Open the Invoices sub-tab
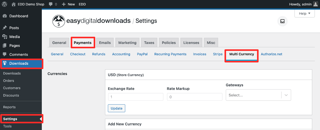 200,54
